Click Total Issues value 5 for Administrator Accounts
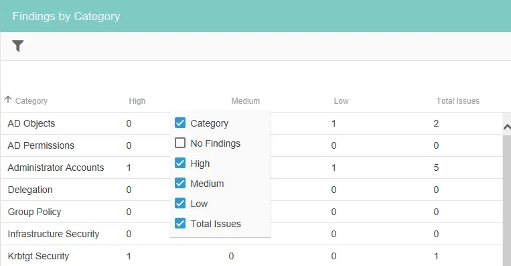 click(436, 168)
